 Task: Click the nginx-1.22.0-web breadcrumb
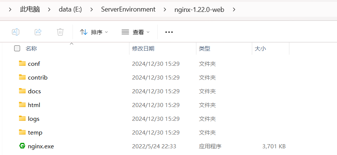199,9
